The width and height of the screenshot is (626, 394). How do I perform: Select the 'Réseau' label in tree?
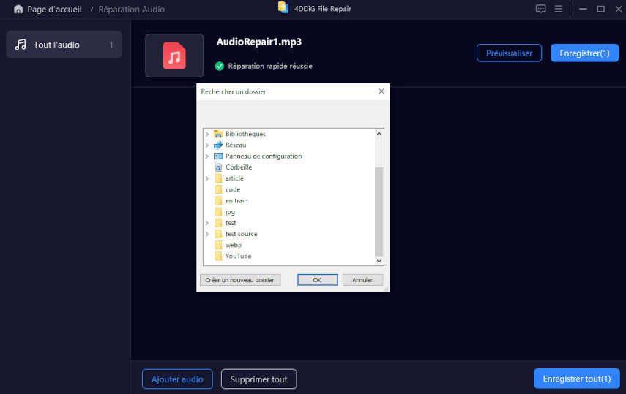[x=236, y=145]
